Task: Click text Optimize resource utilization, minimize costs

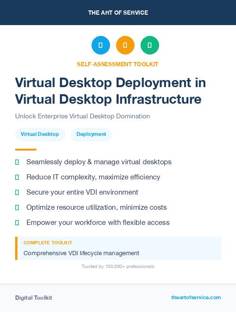Action: 97,207
